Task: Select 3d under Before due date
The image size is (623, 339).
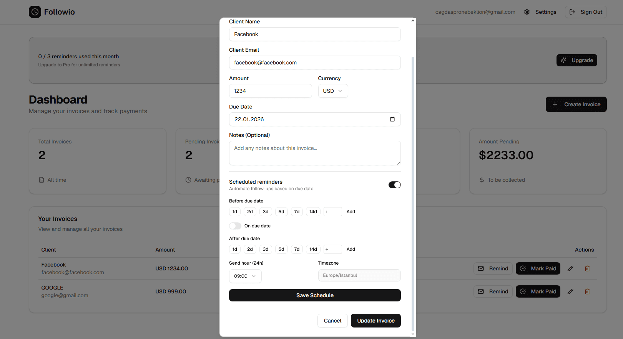Action: click(x=266, y=212)
